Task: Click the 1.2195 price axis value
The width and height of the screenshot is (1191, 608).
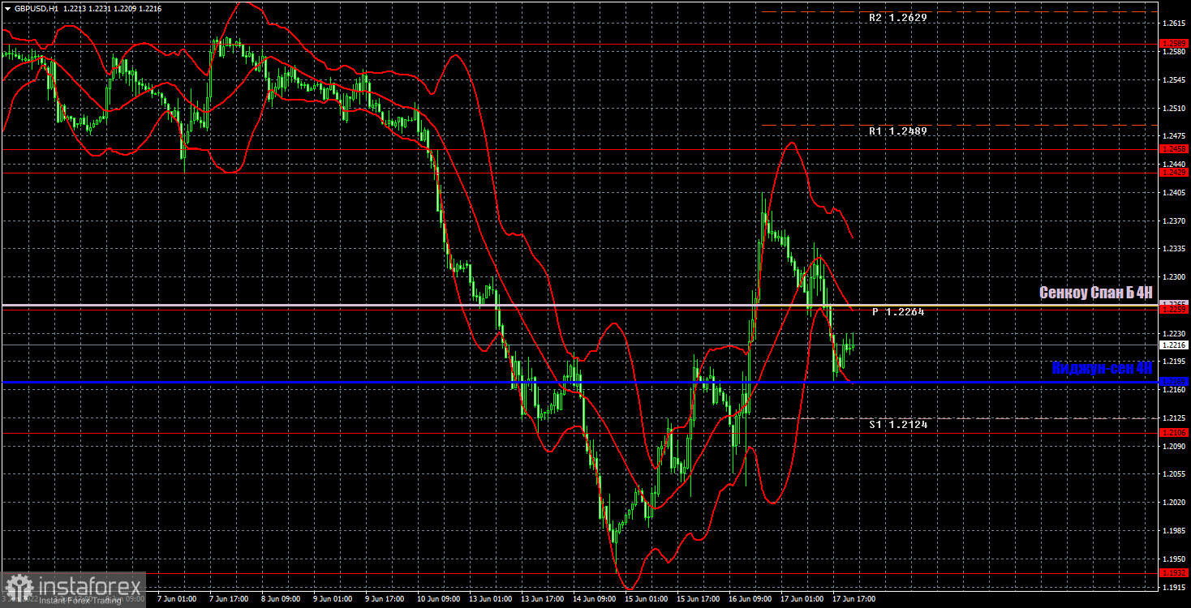Action: pyautogui.click(x=1174, y=362)
